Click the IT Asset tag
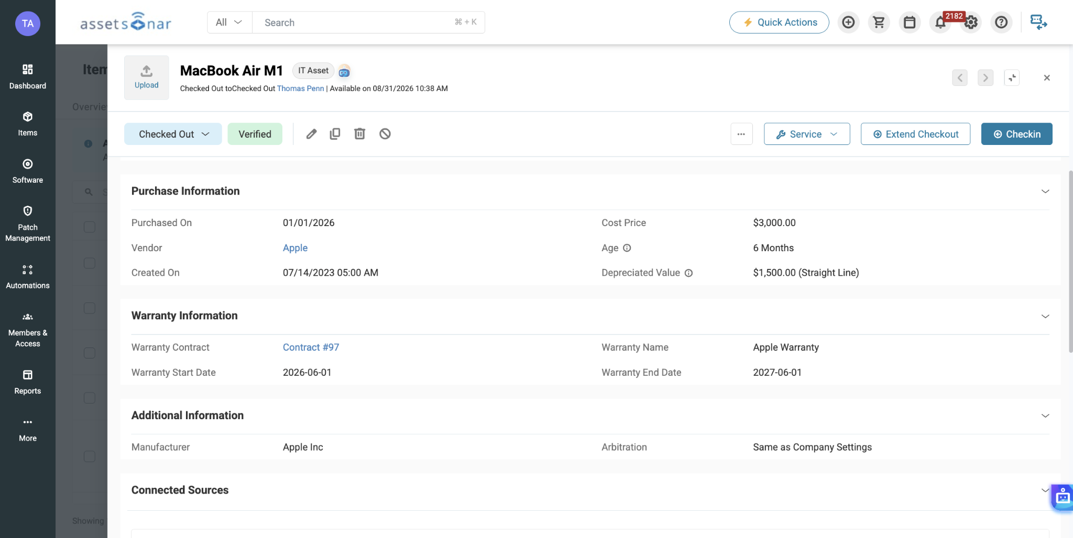Screen dimensions: 1073x538 [313, 71]
